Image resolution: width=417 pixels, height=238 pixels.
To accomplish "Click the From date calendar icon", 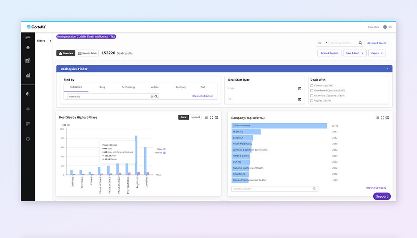I will click(299, 89).
